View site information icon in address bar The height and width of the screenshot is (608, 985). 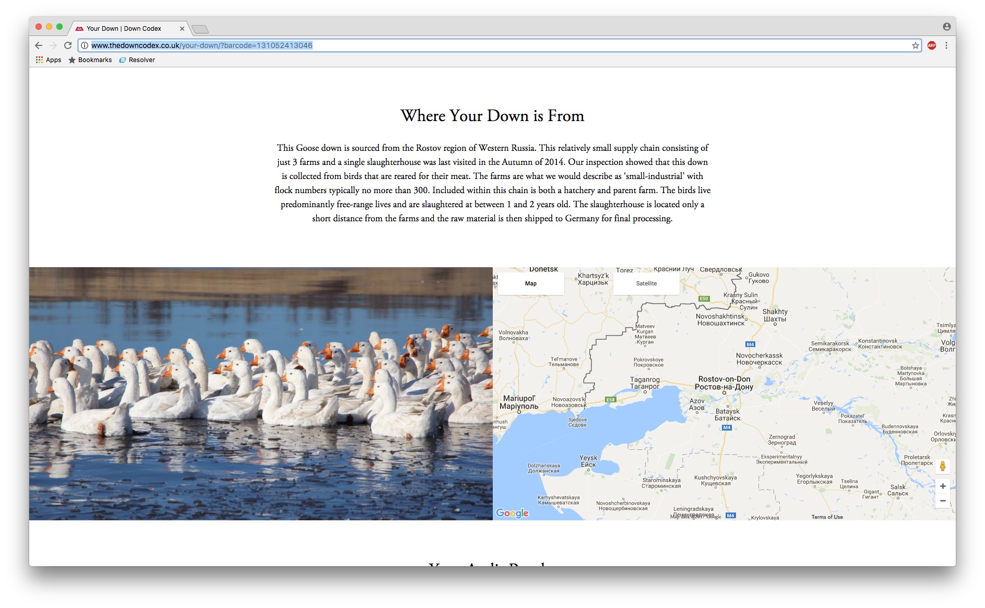[x=85, y=45]
